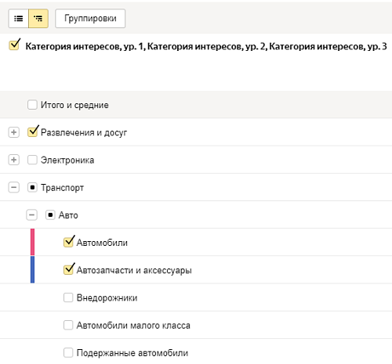Image resolution: width=392 pixels, height=364 pixels.
Task: Open the Группировки settings
Action: coord(90,19)
